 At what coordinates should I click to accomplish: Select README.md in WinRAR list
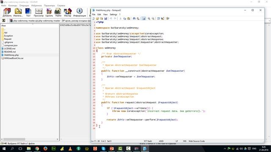[10, 52]
